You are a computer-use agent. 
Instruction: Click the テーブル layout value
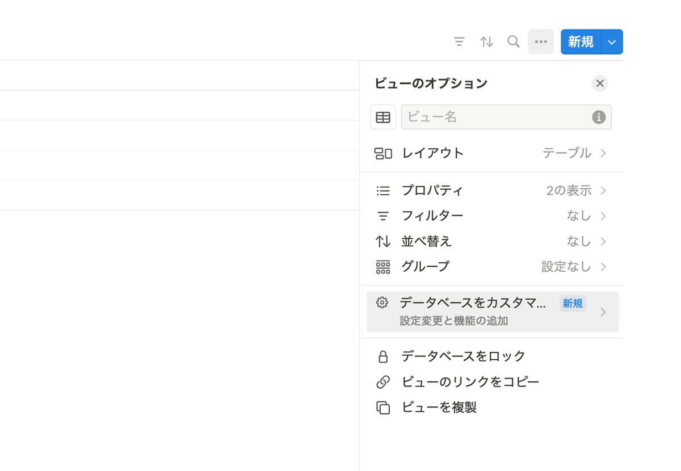(567, 153)
